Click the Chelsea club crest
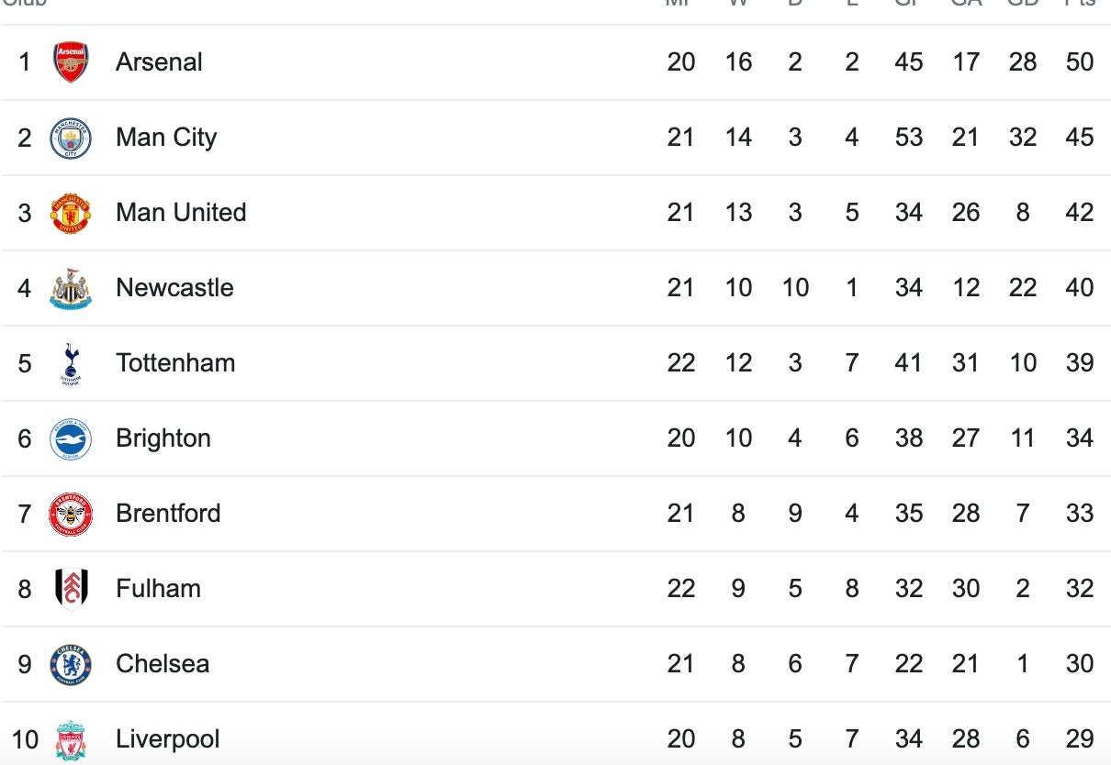 71,664
